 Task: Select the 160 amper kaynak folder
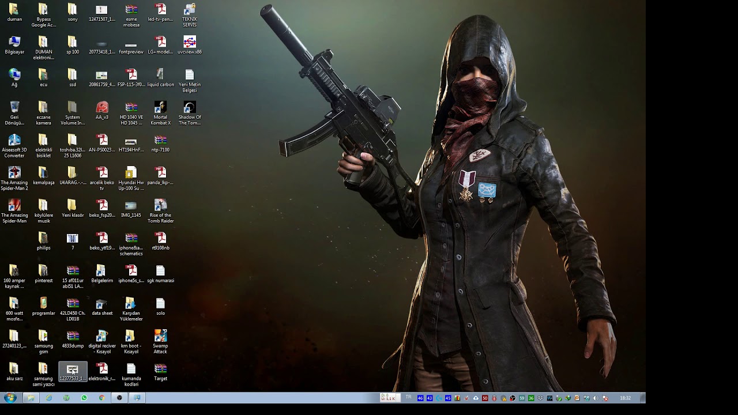(14, 277)
